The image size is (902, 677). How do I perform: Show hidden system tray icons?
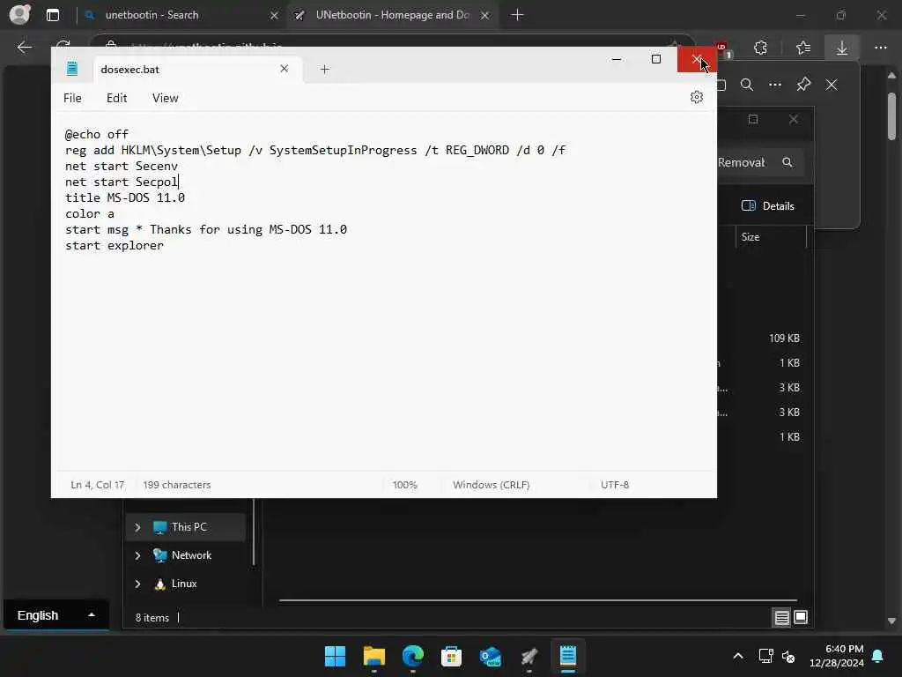coord(738,656)
